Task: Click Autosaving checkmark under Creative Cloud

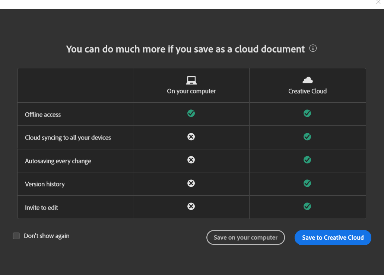Action: (x=307, y=160)
